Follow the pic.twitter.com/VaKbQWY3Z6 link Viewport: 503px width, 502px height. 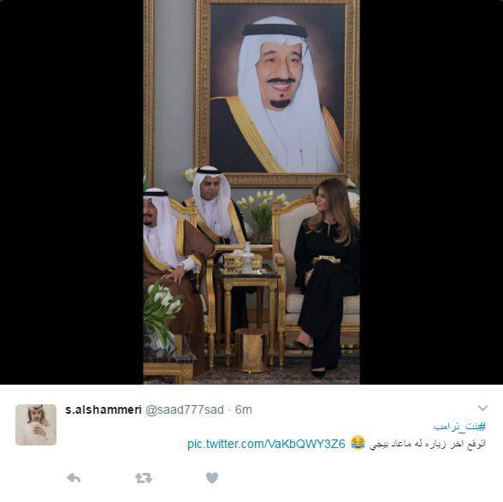click(x=266, y=444)
